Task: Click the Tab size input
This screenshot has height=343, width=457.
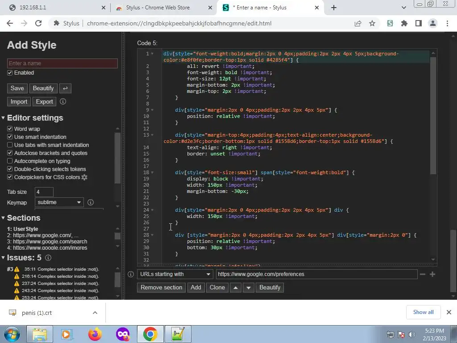Action: [x=44, y=192]
